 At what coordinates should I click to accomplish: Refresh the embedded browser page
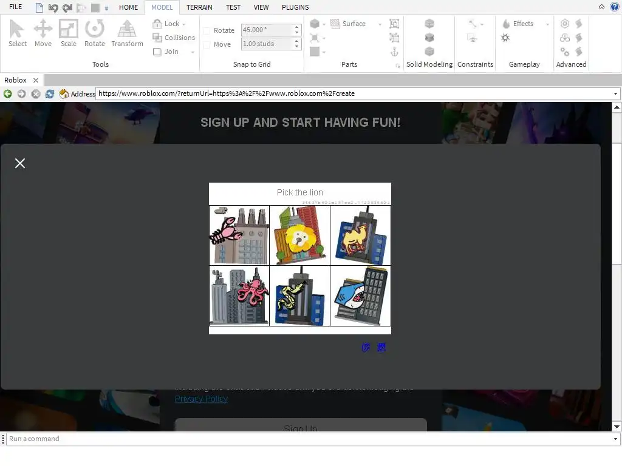50,94
